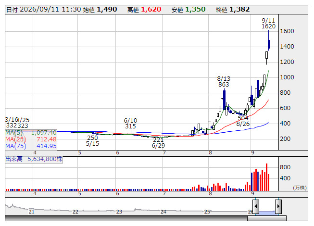Click the 安値 1,350 value in header

(188, 10)
